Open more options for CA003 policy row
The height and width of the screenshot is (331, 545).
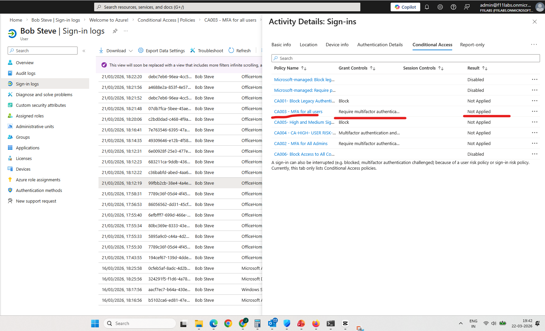point(534,111)
